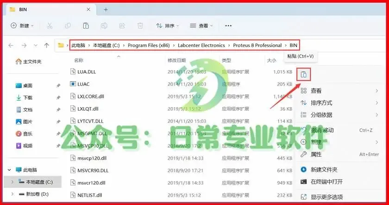Sort by 名称 column header

[79, 60]
